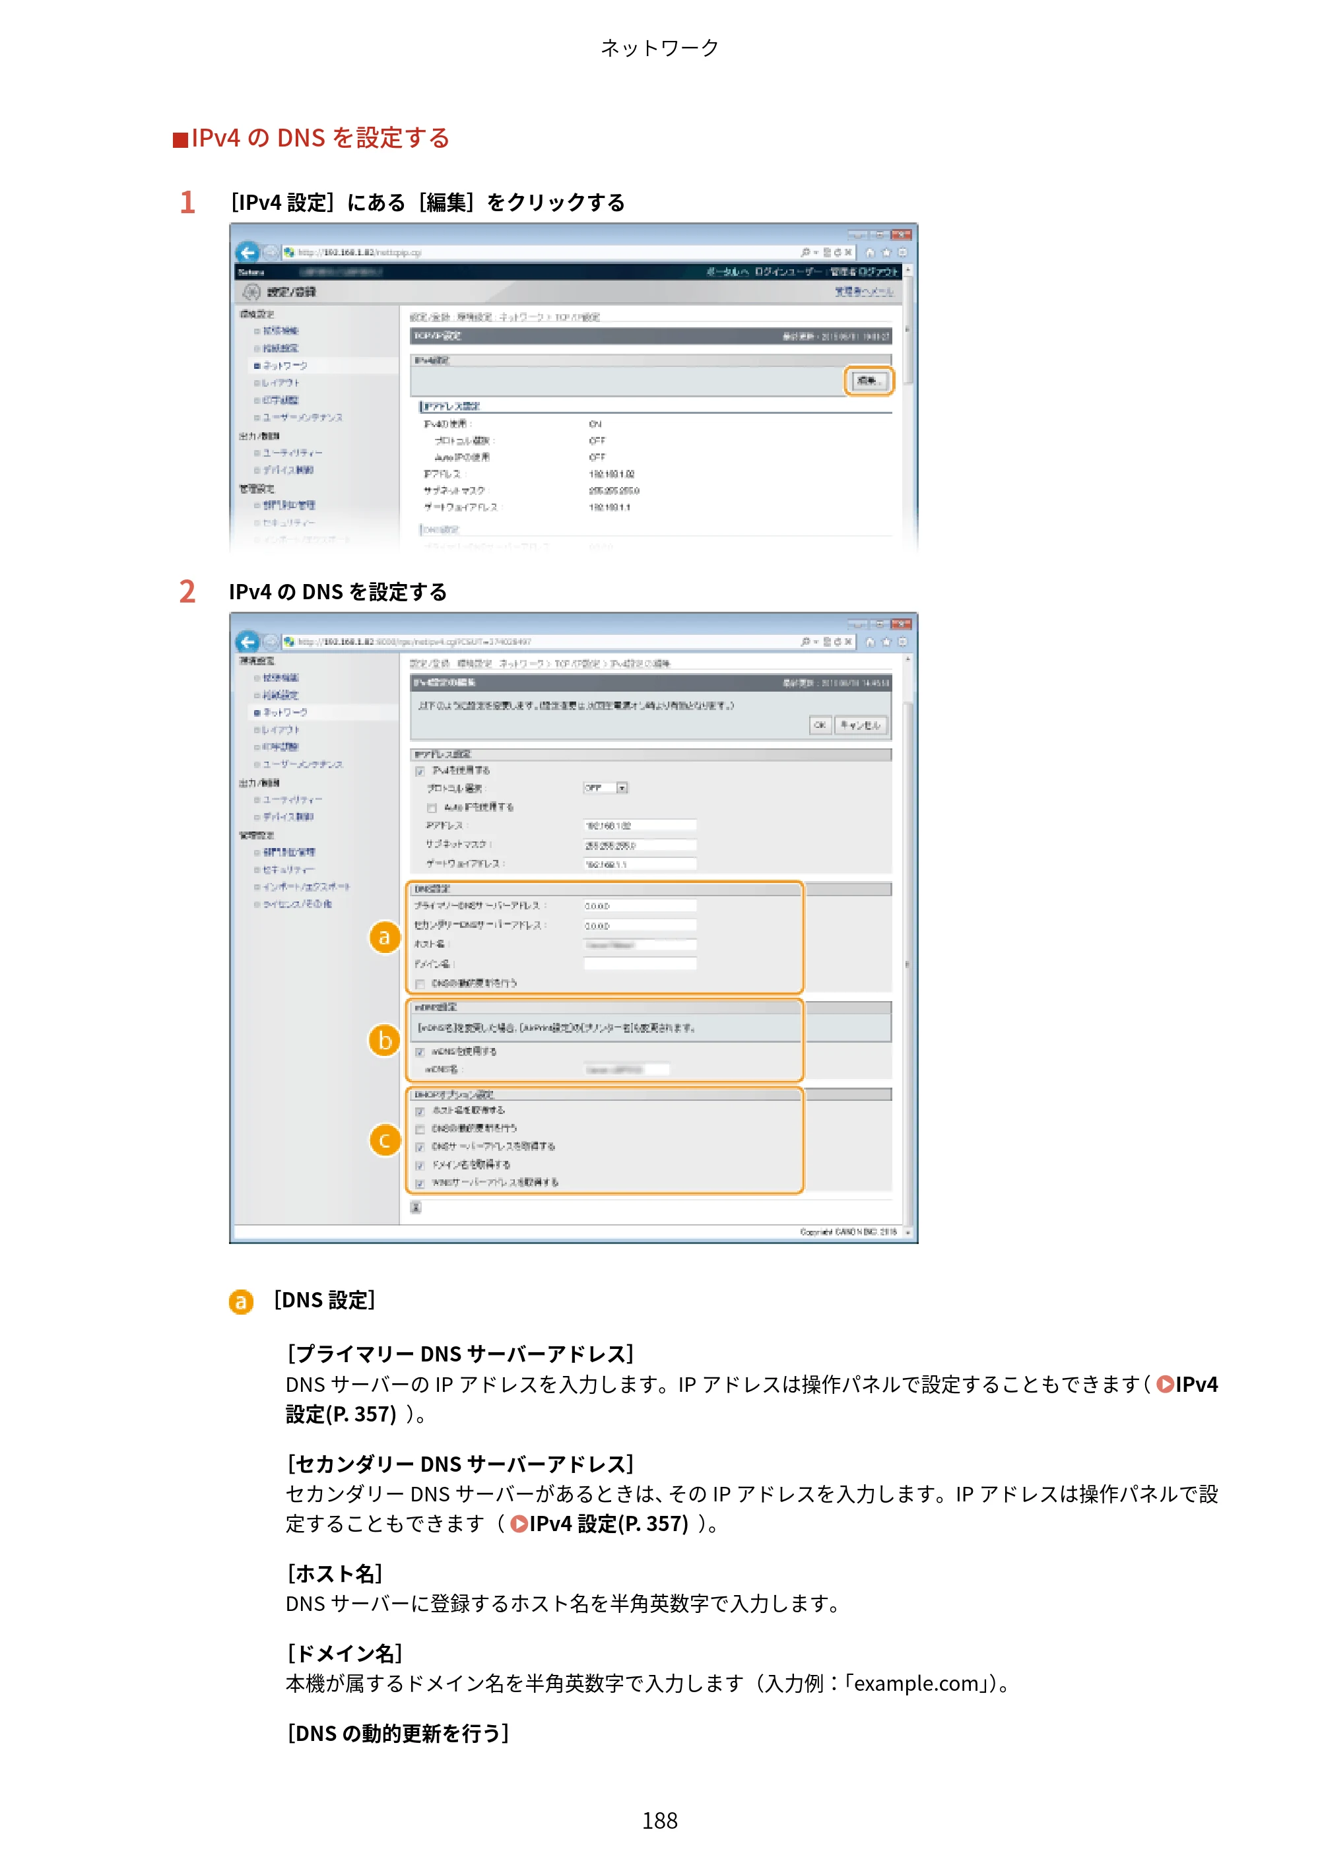Select ライセンス/その他 in step 2 sidebar

(x=297, y=904)
